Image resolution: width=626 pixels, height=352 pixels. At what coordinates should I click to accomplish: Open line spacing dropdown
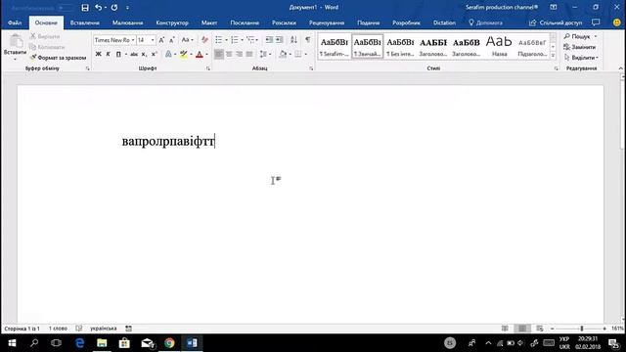265,54
